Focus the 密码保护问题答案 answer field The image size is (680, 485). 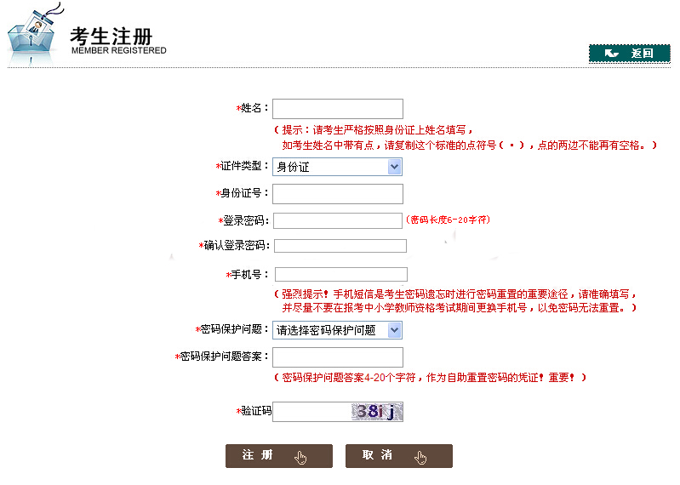(338, 357)
